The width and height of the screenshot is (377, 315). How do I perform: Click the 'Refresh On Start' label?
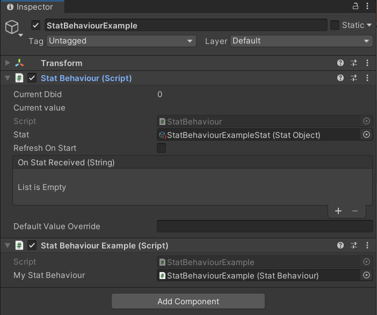(x=45, y=148)
